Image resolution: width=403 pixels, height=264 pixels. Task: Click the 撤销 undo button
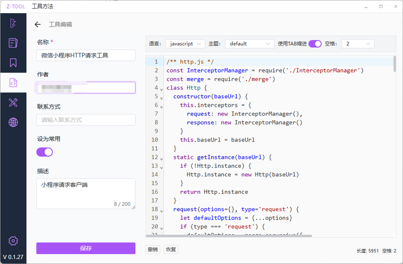[152, 249]
